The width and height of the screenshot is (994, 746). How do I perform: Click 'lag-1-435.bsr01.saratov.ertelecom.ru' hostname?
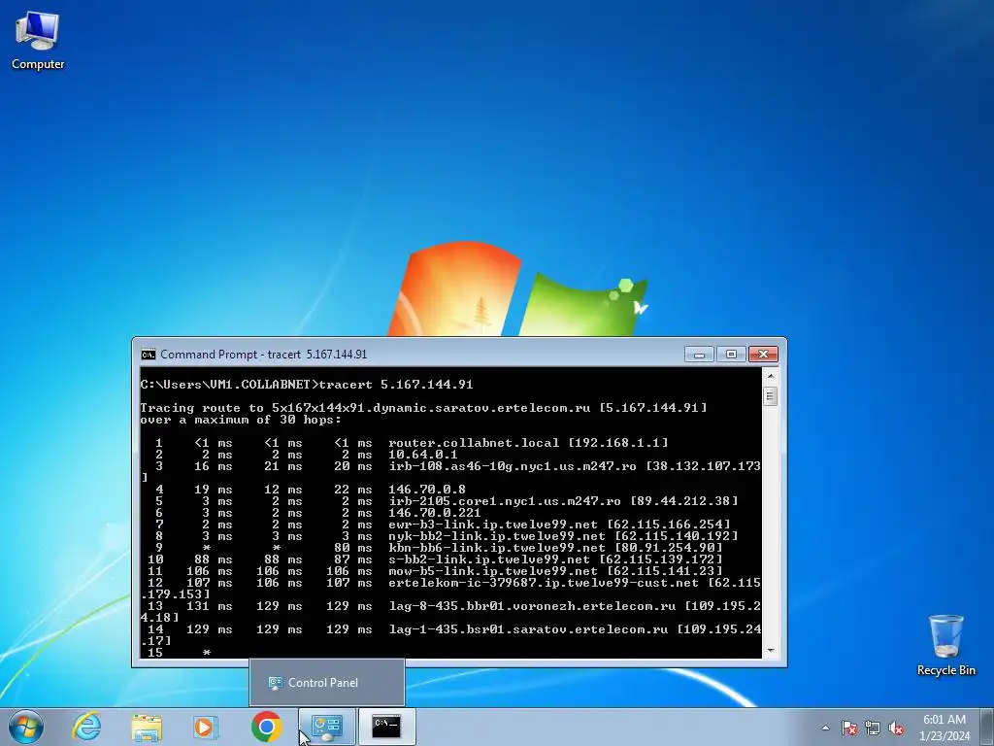[x=528, y=629]
